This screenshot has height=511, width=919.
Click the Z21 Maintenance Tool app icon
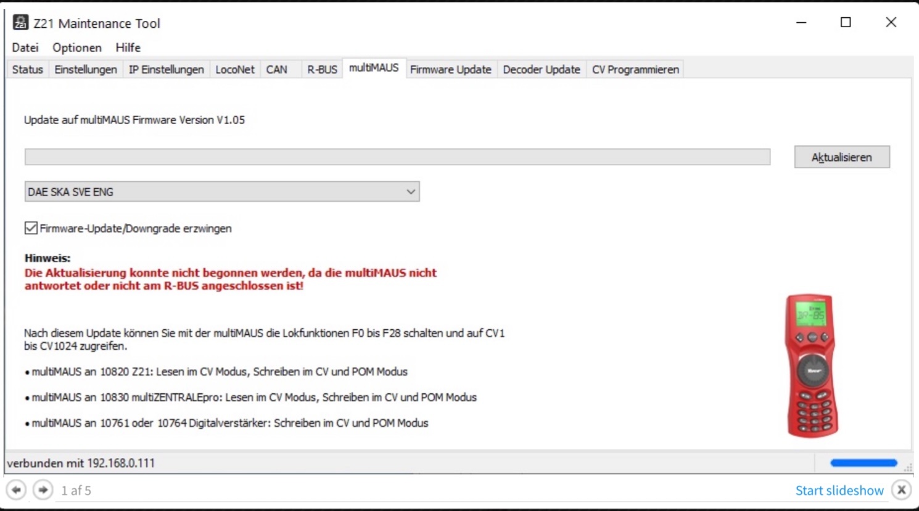[20, 22]
